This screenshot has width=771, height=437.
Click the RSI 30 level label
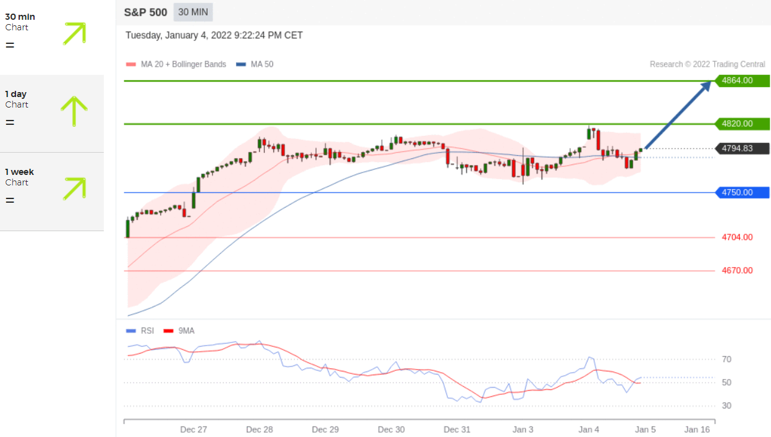[727, 405]
